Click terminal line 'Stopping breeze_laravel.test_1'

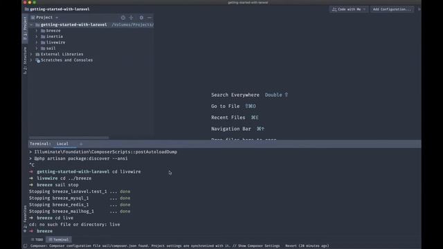click(x=80, y=192)
